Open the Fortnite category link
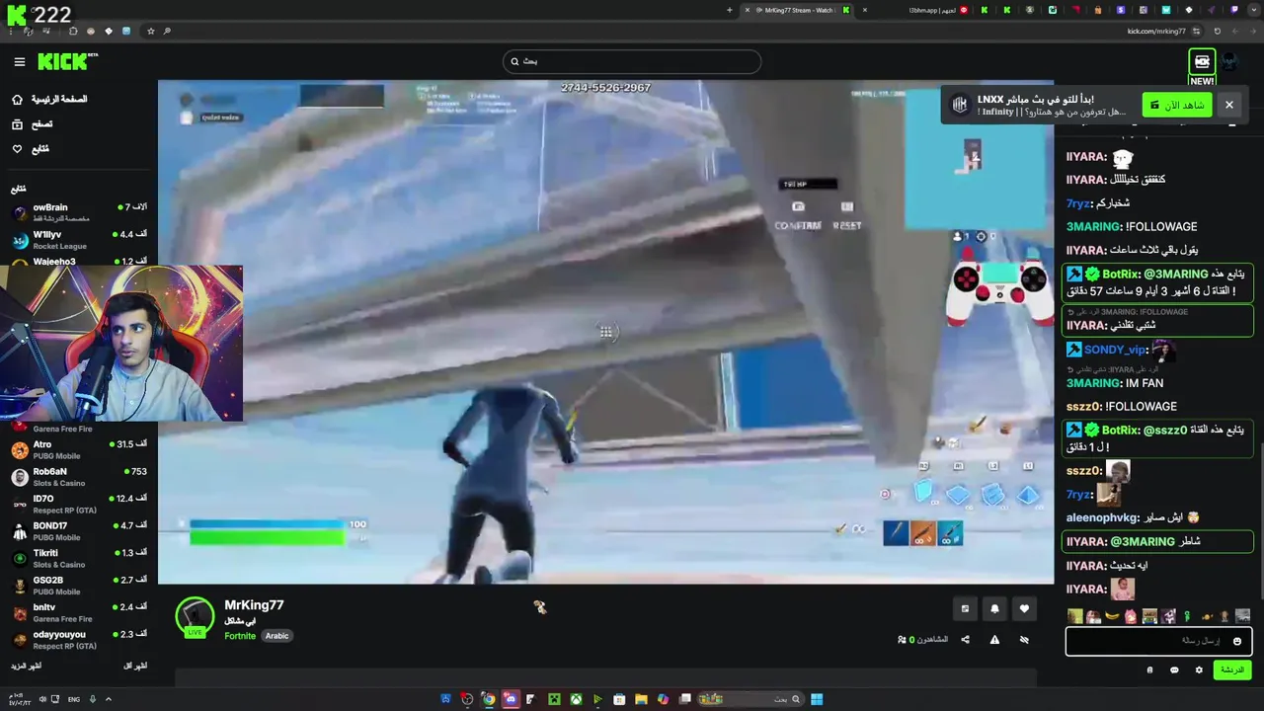The height and width of the screenshot is (711, 1264). 240,636
